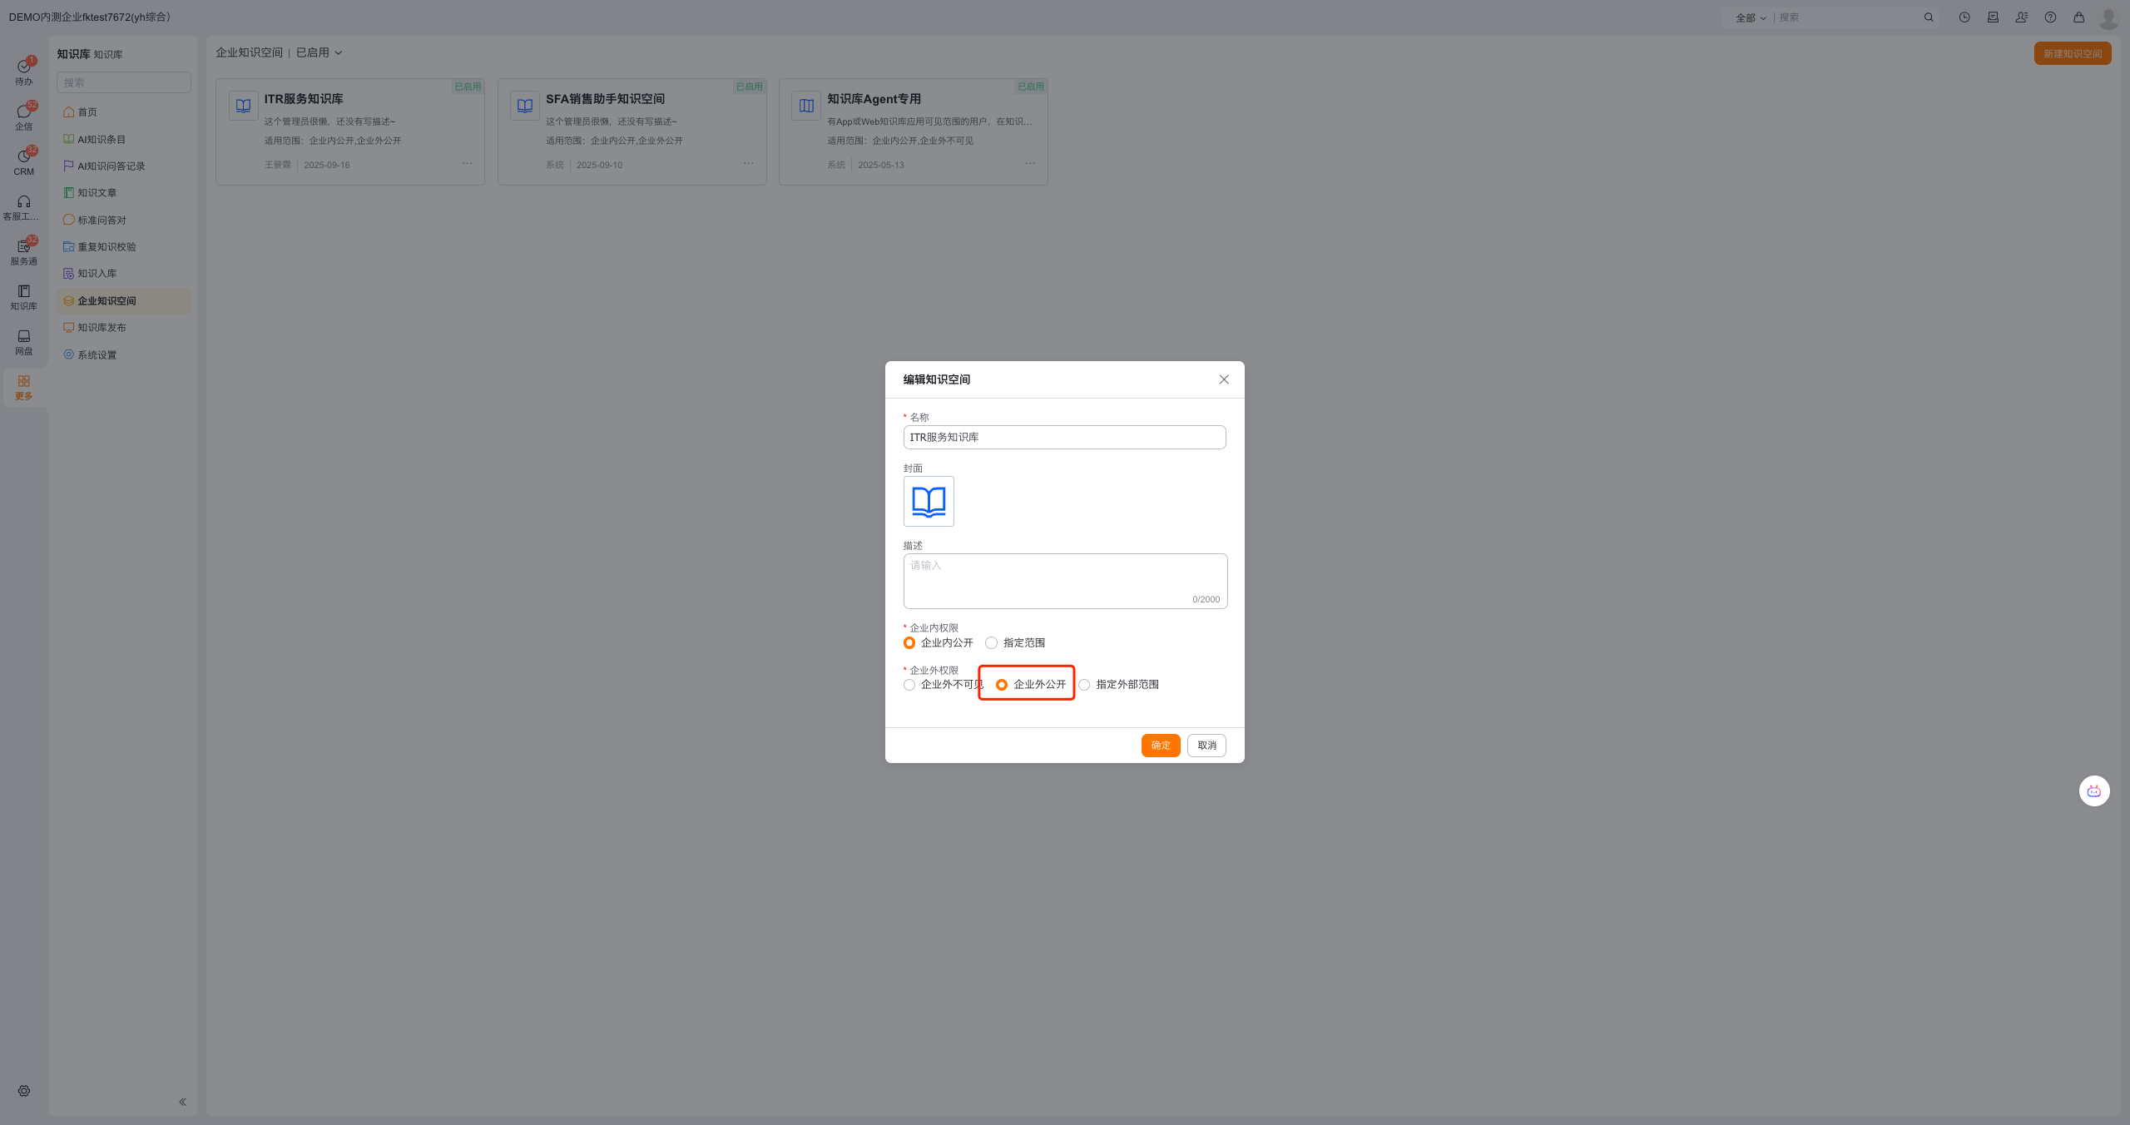Open the 网盘 icon in sidebar
Screen dimensions: 2130x1125
(x=23, y=341)
